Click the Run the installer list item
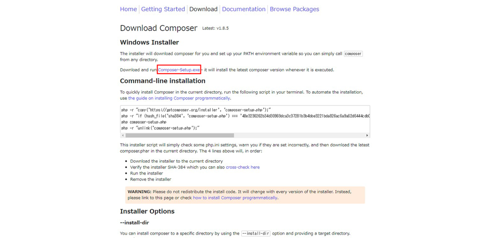Image resolution: width=490 pixels, height=238 pixels. 147,173
